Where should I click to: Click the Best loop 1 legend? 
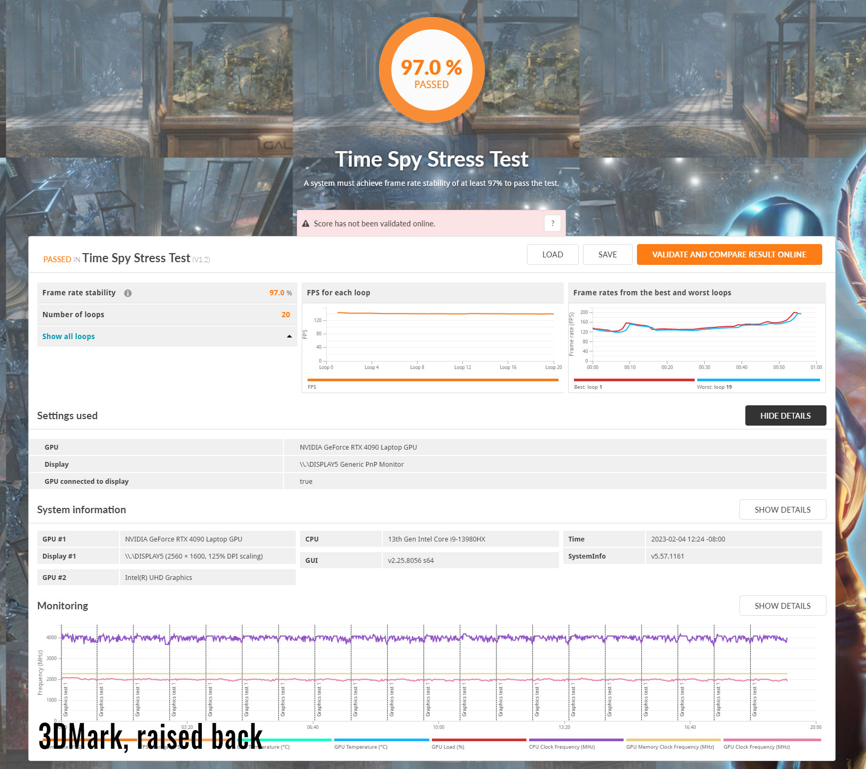pos(634,383)
